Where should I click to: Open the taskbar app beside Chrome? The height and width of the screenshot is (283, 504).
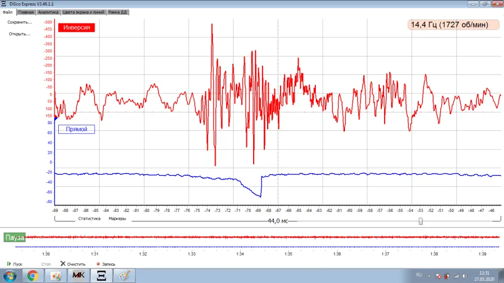tap(55, 276)
